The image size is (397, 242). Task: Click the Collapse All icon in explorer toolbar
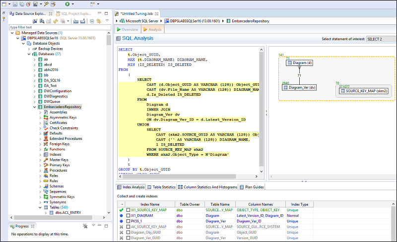pos(92,21)
